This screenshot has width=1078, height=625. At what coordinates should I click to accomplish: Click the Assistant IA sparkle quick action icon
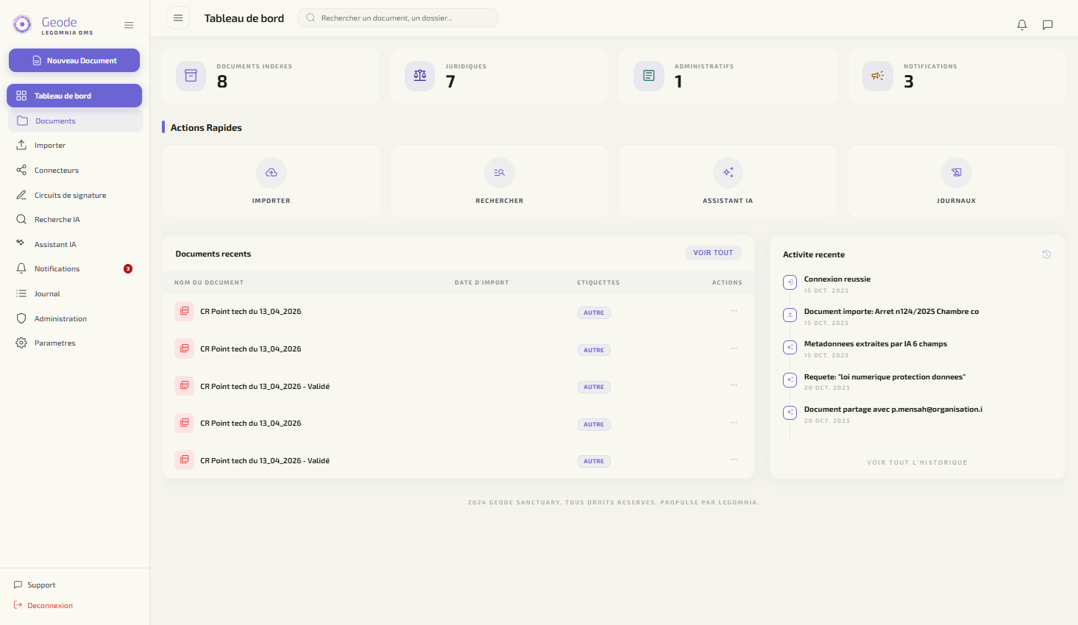[x=728, y=173]
